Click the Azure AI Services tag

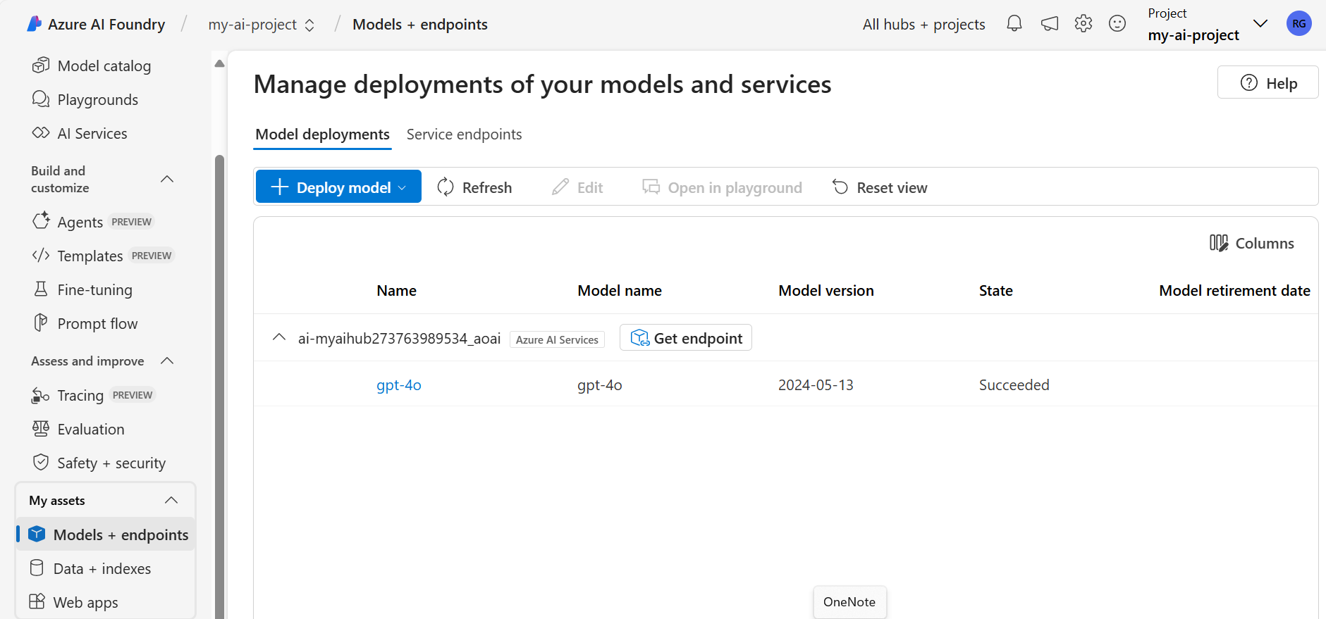[557, 339]
